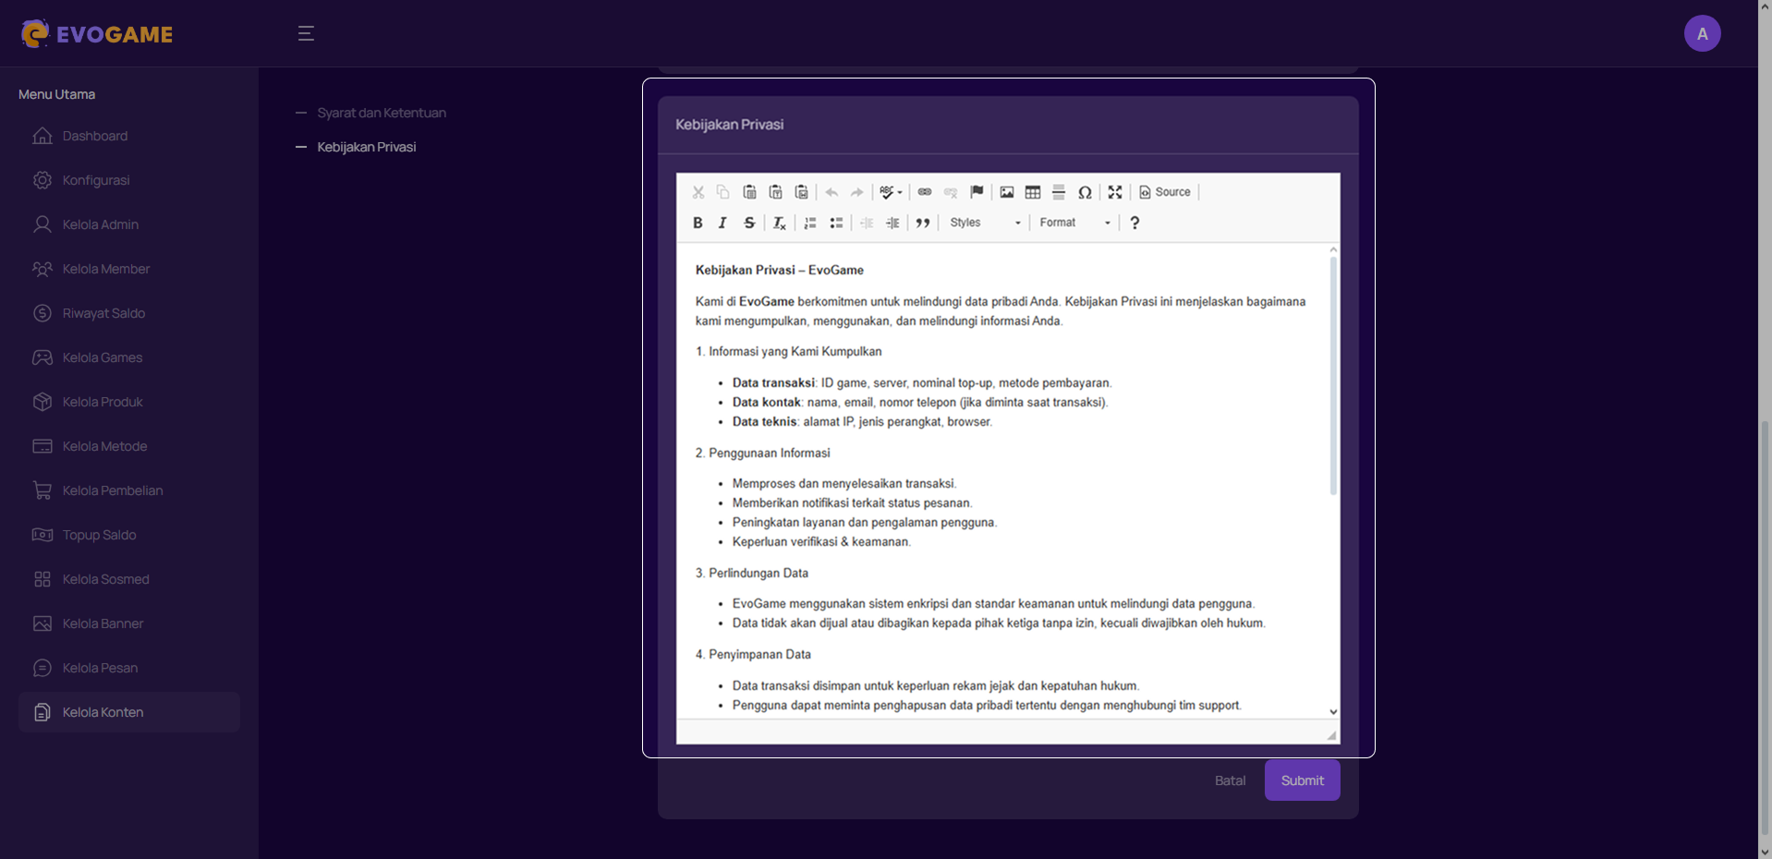Click the page vertical scrollbar thumb
The image size is (1772, 859).
[x=1765, y=628]
